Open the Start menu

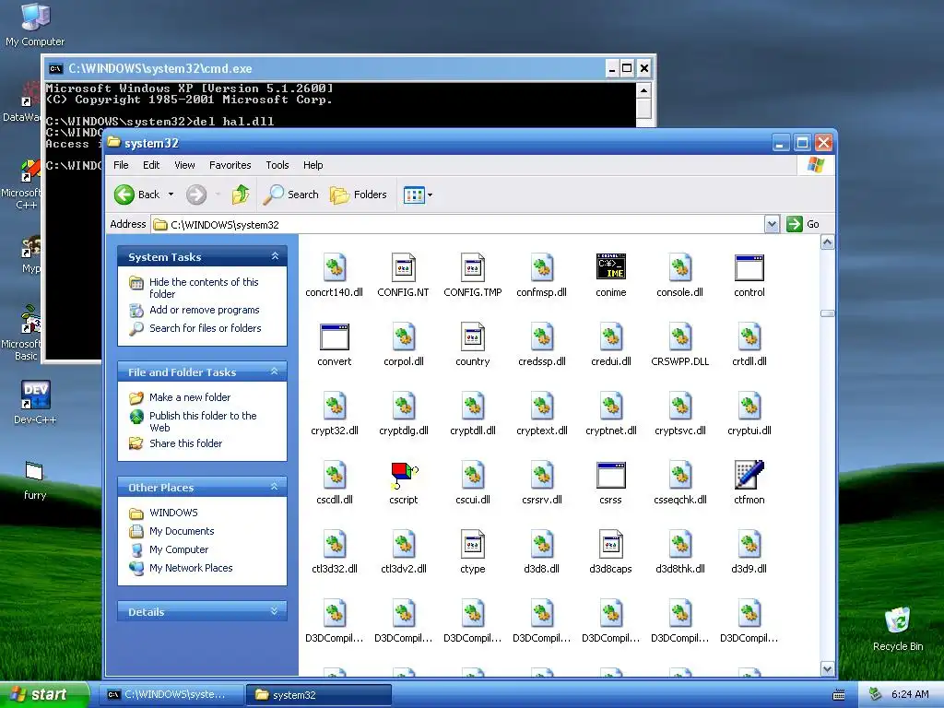pos(44,695)
